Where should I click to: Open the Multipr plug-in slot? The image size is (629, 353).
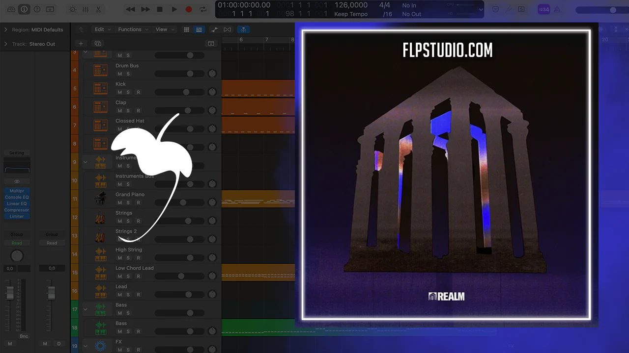coord(17,191)
